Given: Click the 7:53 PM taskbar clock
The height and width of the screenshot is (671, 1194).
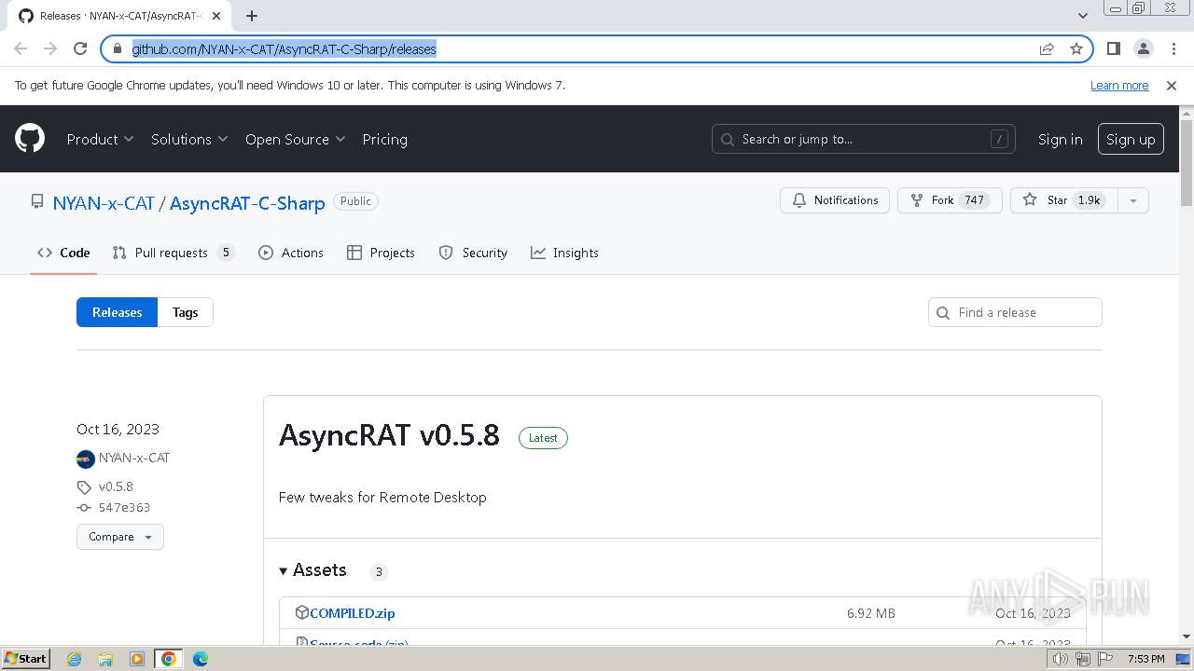Looking at the screenshot, I should [1145, 659].
